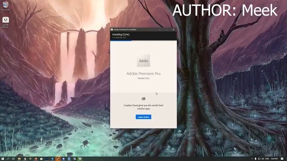This screenshot has height=161, width=287.
Task: Click the installer icon on the taskbar
Action: coord(80,159)
